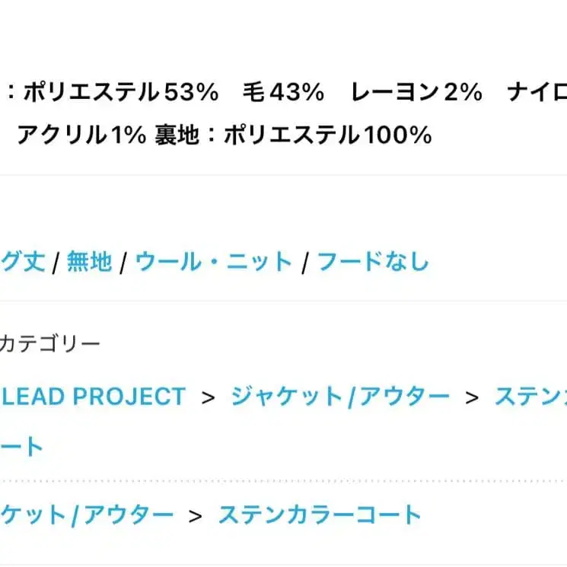Click the arrow separator after LEAD PROJECT

(x=209, y=397)
